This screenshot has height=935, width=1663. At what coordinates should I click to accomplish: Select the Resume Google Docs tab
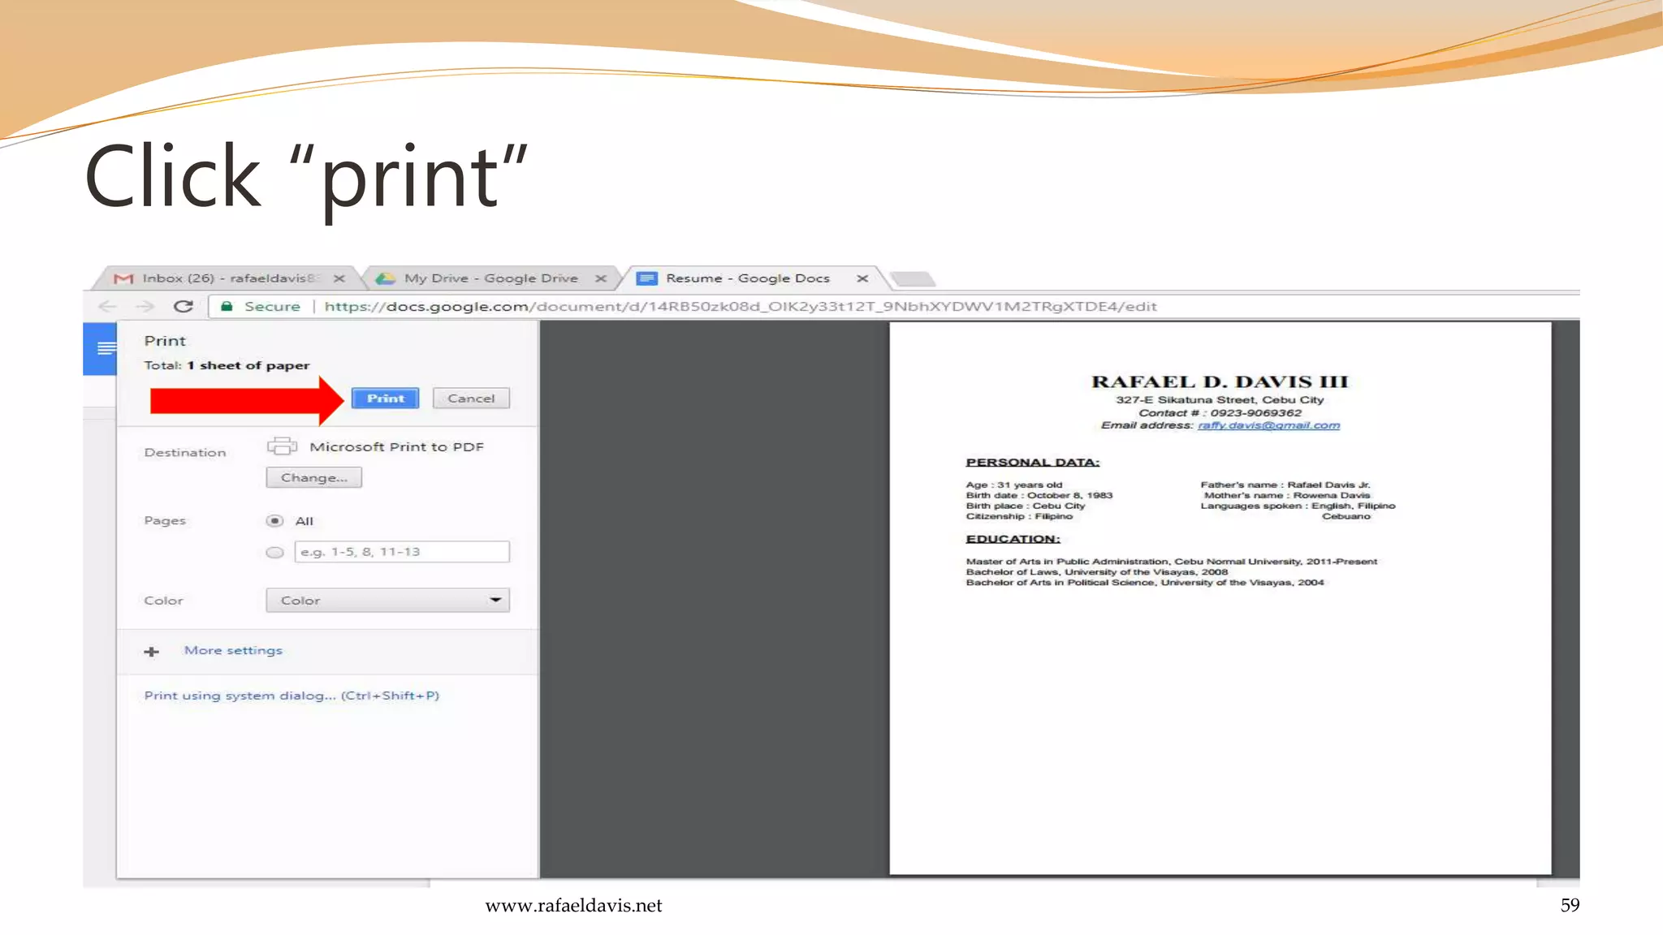pos(747,278)
